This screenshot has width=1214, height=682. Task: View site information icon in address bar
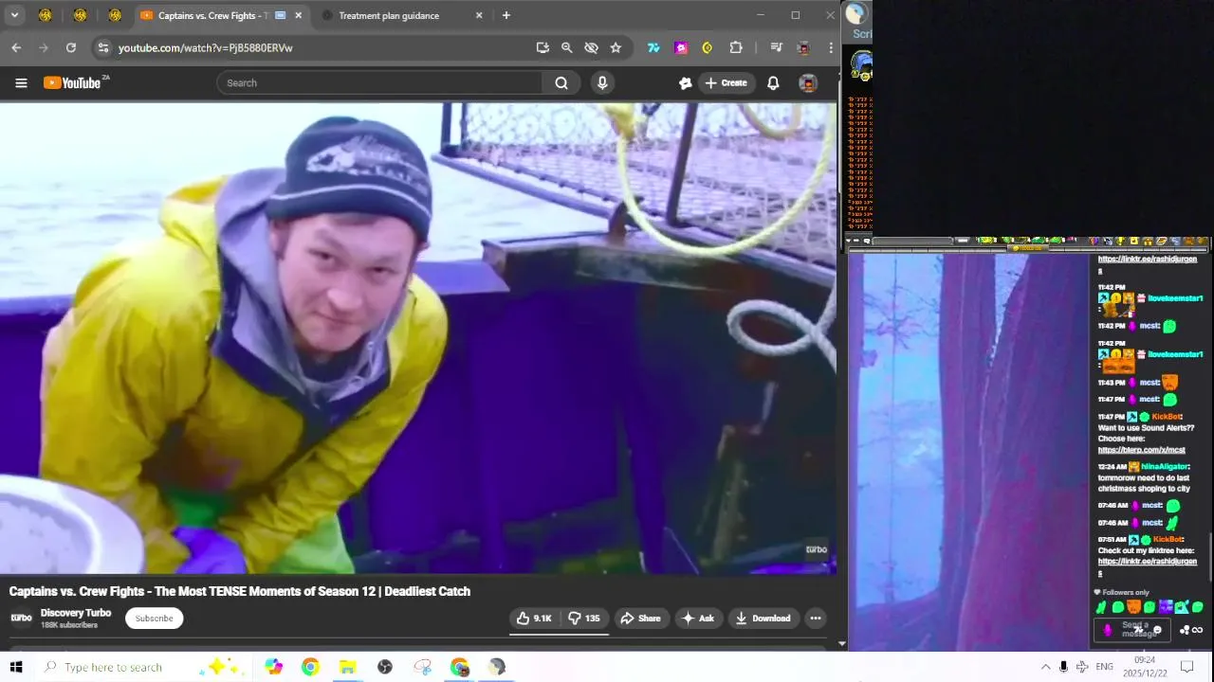103,47
